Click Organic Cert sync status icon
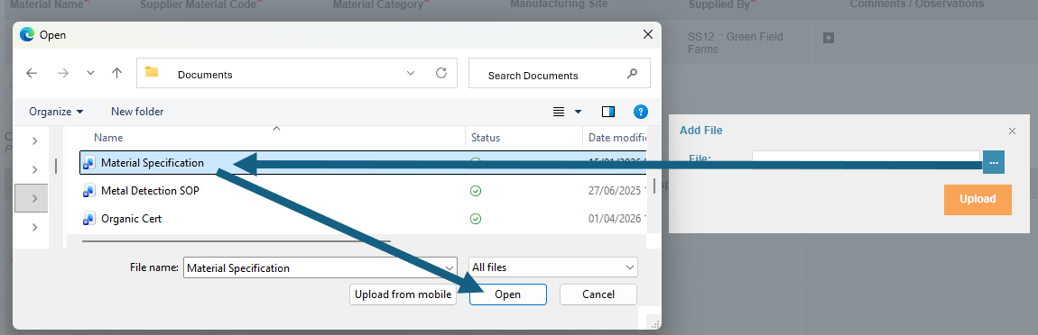 [476, 219]
